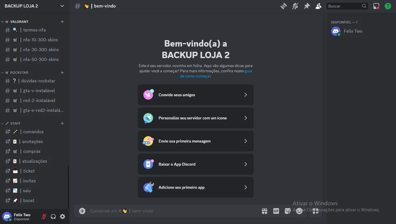Click the Convide seus amigos card
Viewport: 396px width, 224px height.
click(196, 95)
